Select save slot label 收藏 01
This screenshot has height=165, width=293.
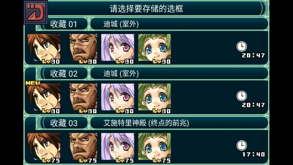[63, 24]
